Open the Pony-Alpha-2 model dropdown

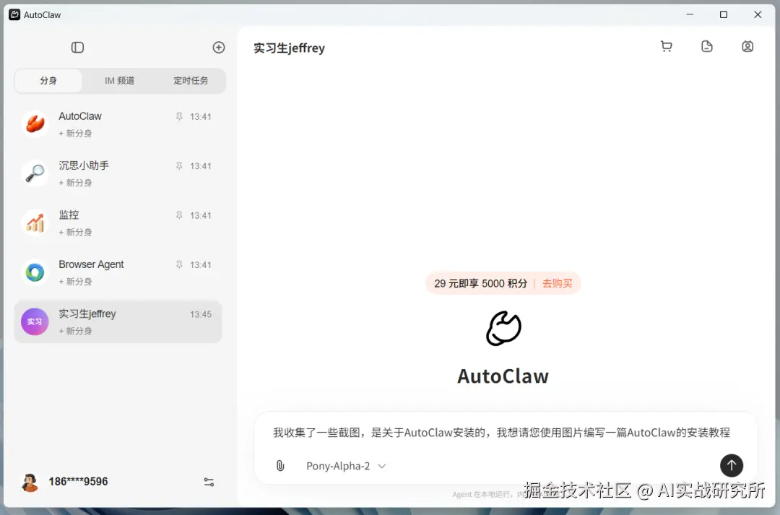[346, 466]
